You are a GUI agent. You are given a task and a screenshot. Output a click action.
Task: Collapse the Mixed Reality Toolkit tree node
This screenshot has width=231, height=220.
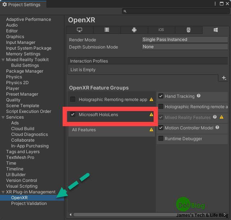point(3,60)
